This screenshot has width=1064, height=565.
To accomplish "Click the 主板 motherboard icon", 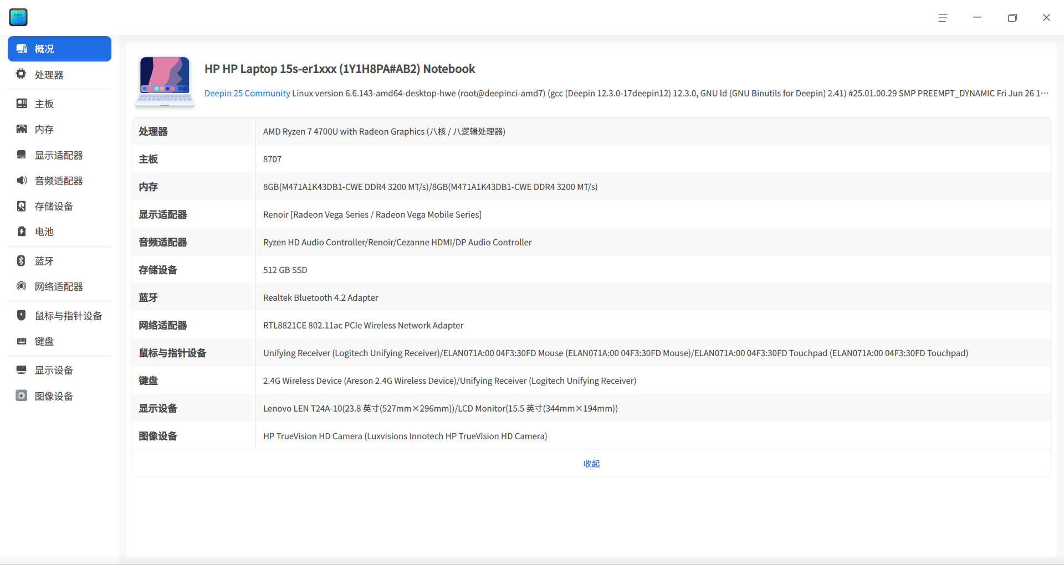I will (x=22, y=104).
